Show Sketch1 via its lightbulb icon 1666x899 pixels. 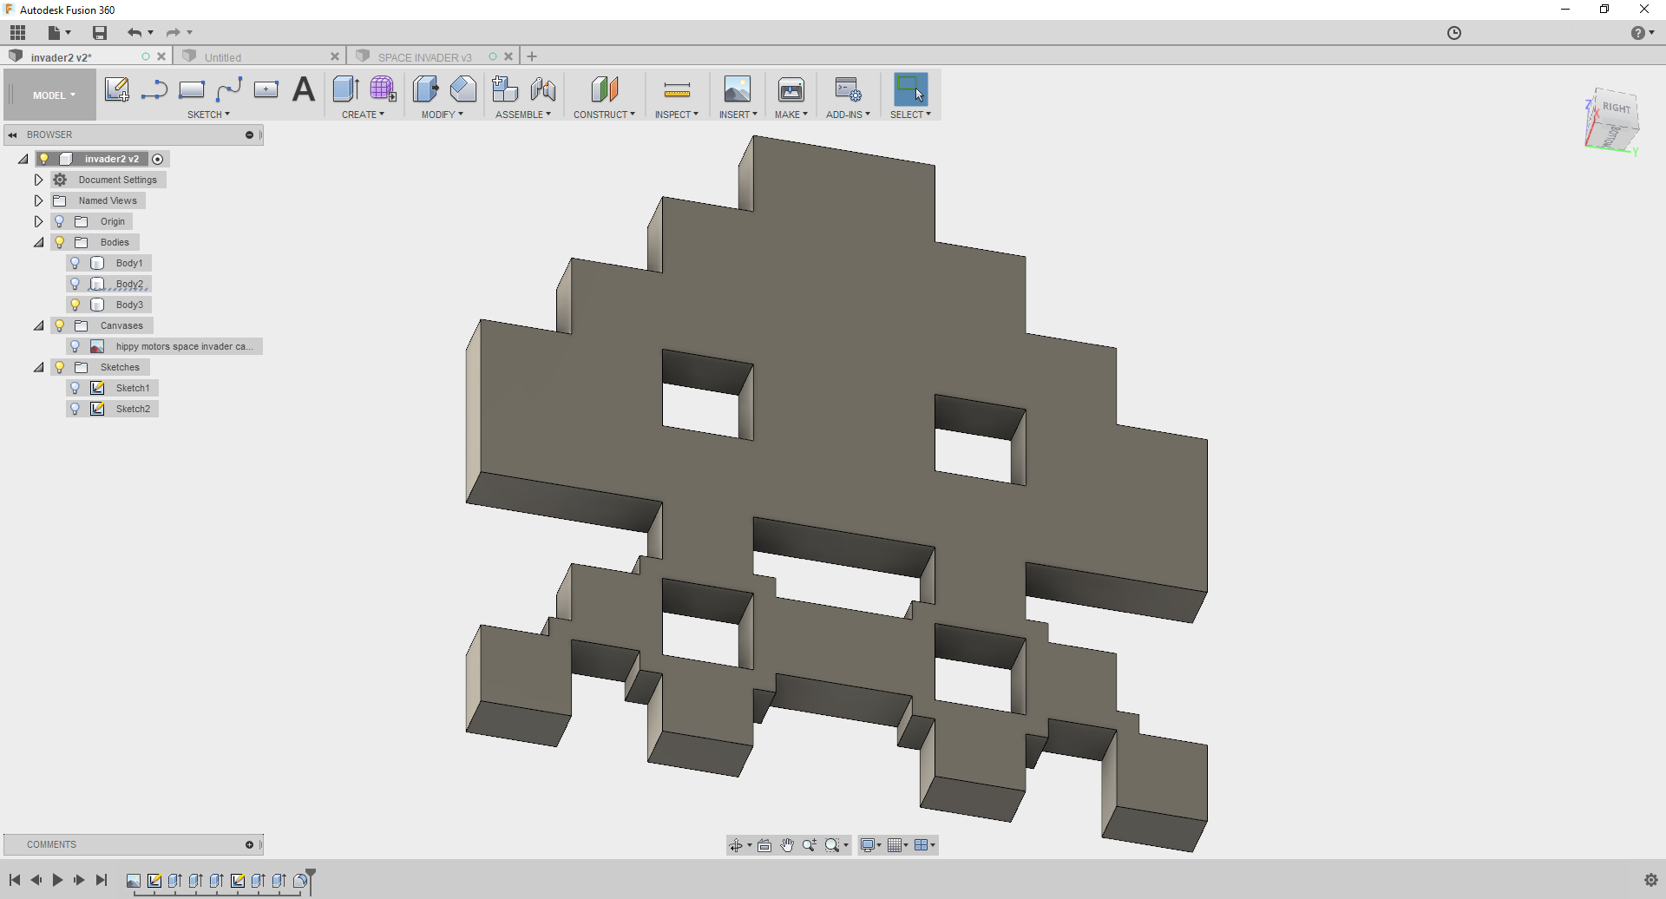pos(75,388)
